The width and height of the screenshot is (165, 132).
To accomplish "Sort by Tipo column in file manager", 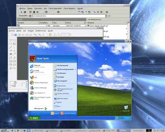I will 59,23.
